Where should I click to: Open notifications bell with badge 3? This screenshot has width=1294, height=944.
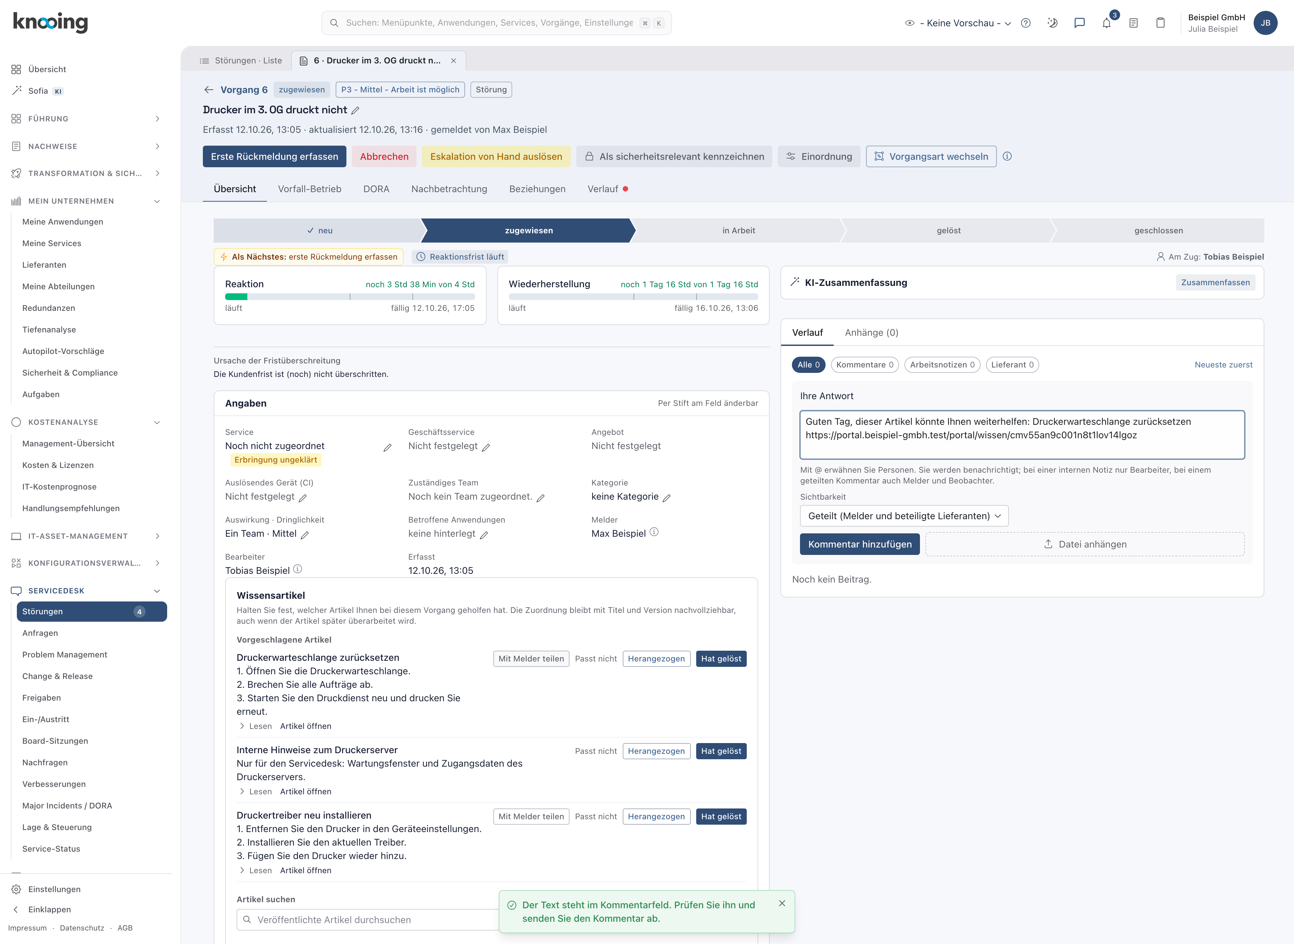(x=1107, y=23)
